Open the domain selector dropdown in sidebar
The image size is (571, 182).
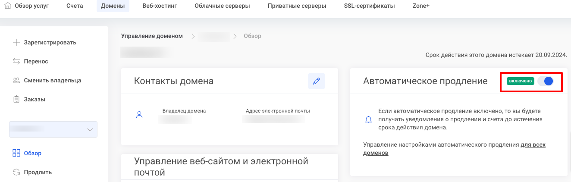coord(53,129)
